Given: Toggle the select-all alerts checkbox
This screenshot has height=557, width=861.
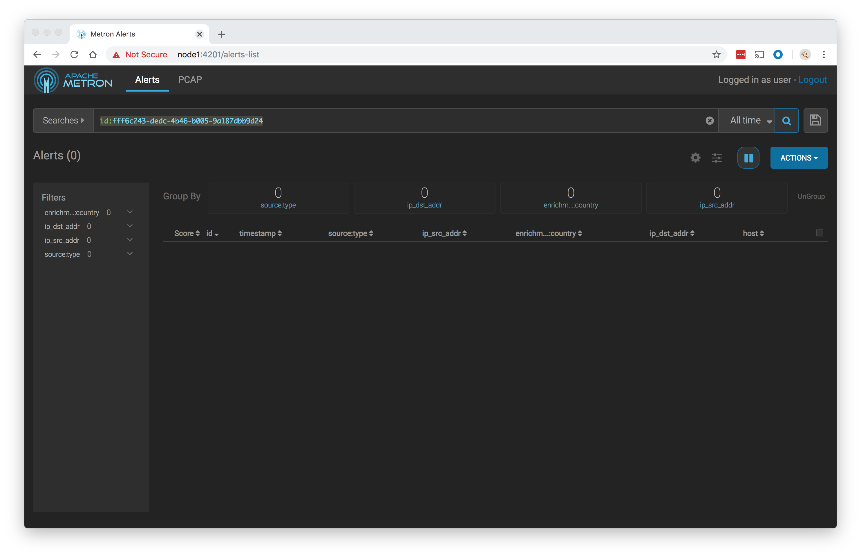Looking at the screenshot, I should 820,233.
